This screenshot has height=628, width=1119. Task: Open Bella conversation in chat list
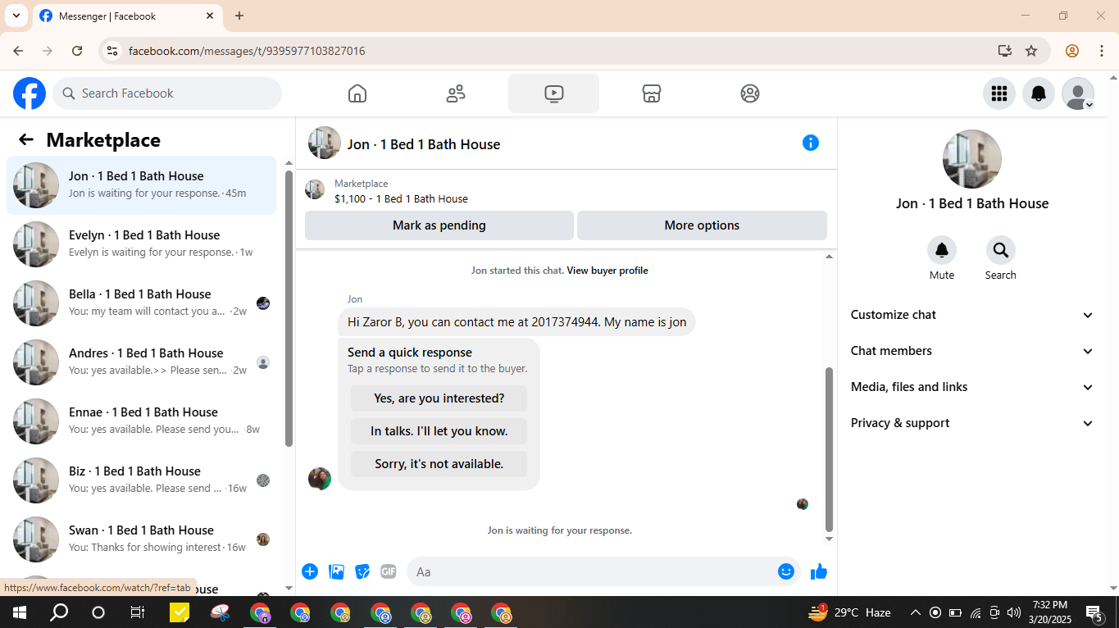point(142,303)
